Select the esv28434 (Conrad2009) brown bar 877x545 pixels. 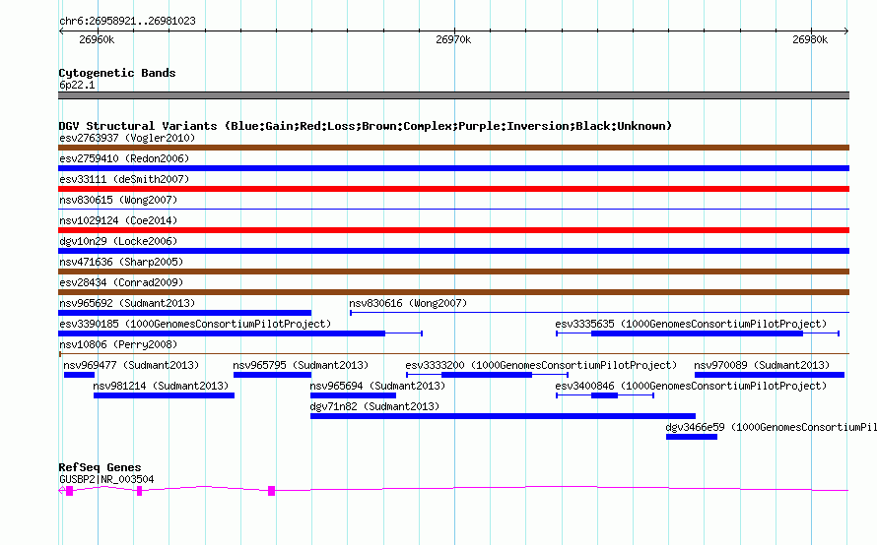tap(453, 292)
